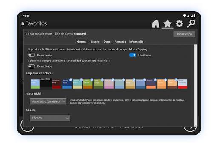Viewport: 218px width, 159px height.
Task: Click the Favoritos page title
Action: [x=36, y=23]
